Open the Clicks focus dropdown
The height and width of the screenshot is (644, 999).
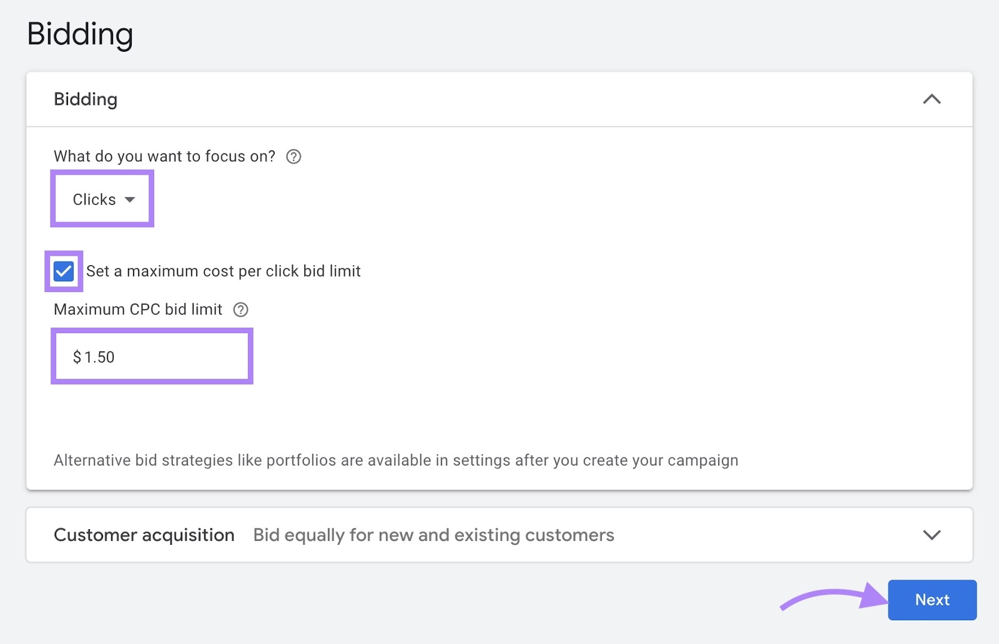tap(102, 200)
